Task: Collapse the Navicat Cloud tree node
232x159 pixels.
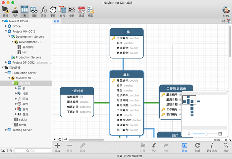Action: 3,21
